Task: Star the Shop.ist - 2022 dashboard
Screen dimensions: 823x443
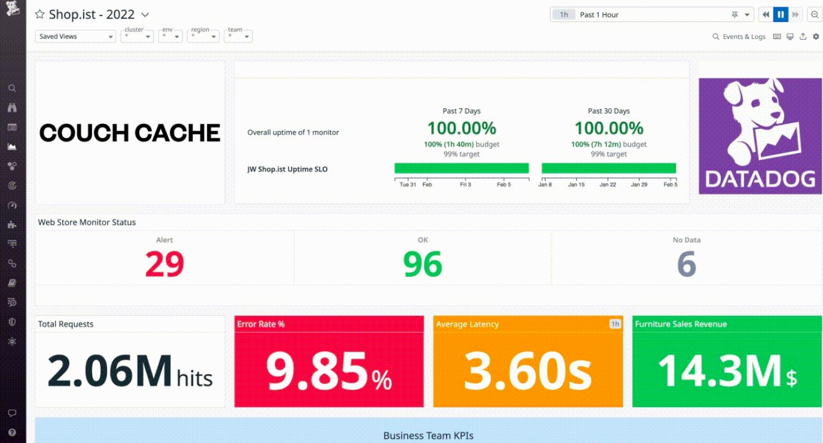Action: [39, 14]
